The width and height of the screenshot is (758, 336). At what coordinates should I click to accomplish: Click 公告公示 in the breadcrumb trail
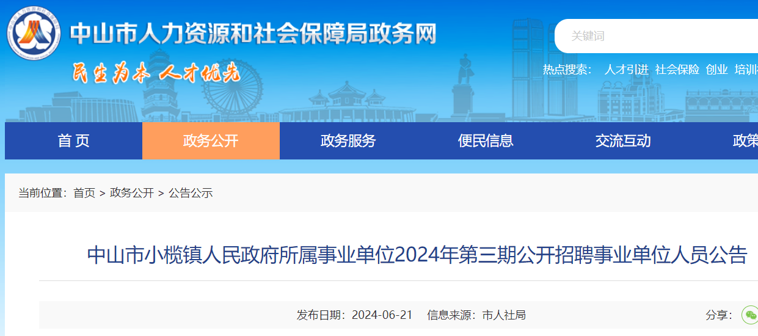pyautogui.click(x=191, y=193)
